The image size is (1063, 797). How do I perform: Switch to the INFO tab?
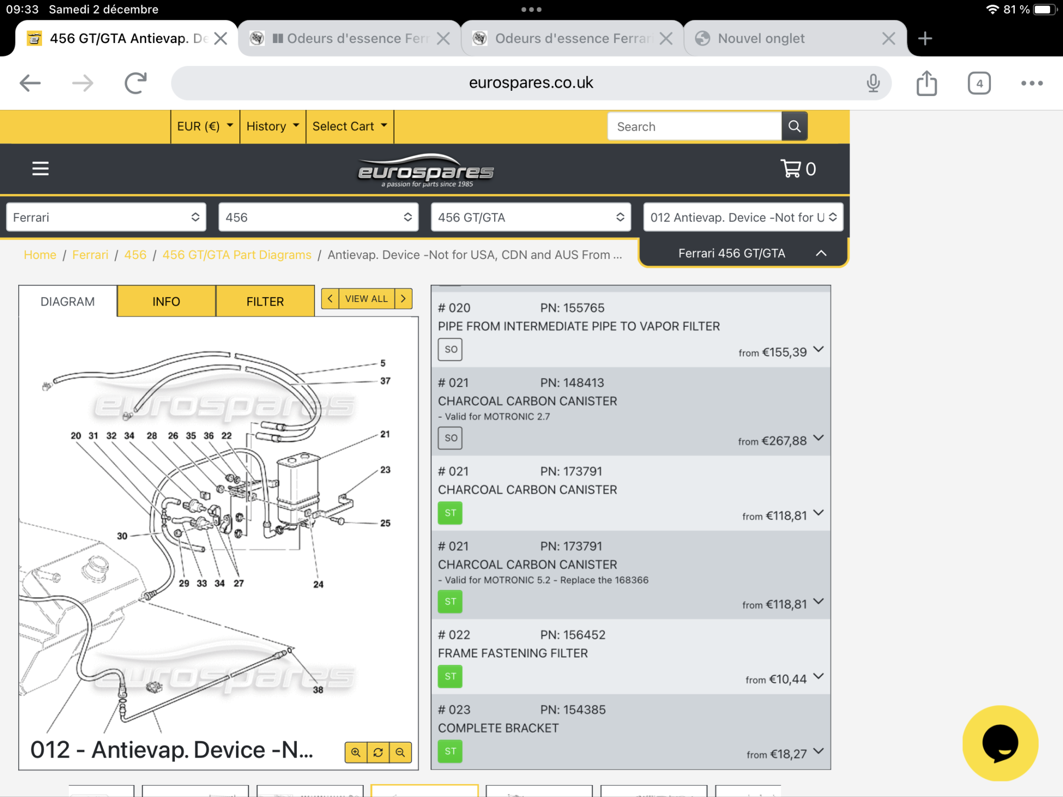click(x=166, y=301)
